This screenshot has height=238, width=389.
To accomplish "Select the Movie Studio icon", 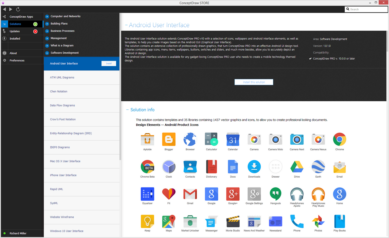I will tap(233, 221).
